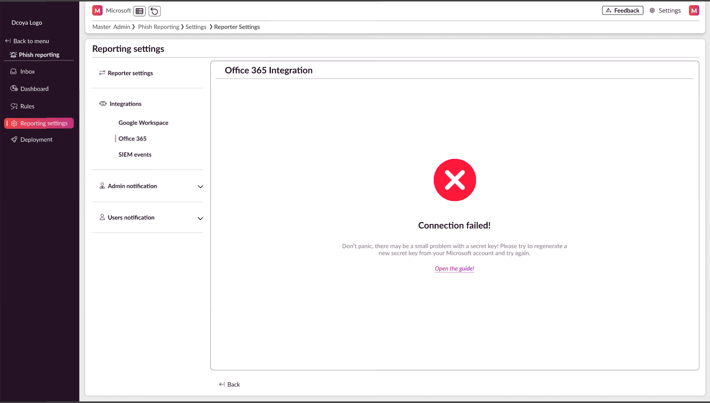This screenshot has height=403, width=710.
Task: Click the Microsoft M logo icon
Action: 98,11
